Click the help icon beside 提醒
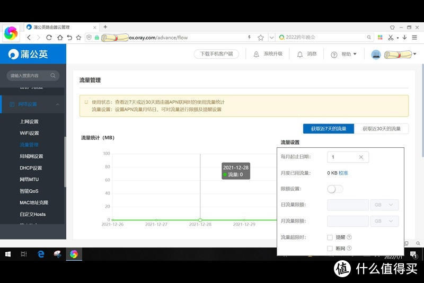424x283 pixels. [349, 237]
